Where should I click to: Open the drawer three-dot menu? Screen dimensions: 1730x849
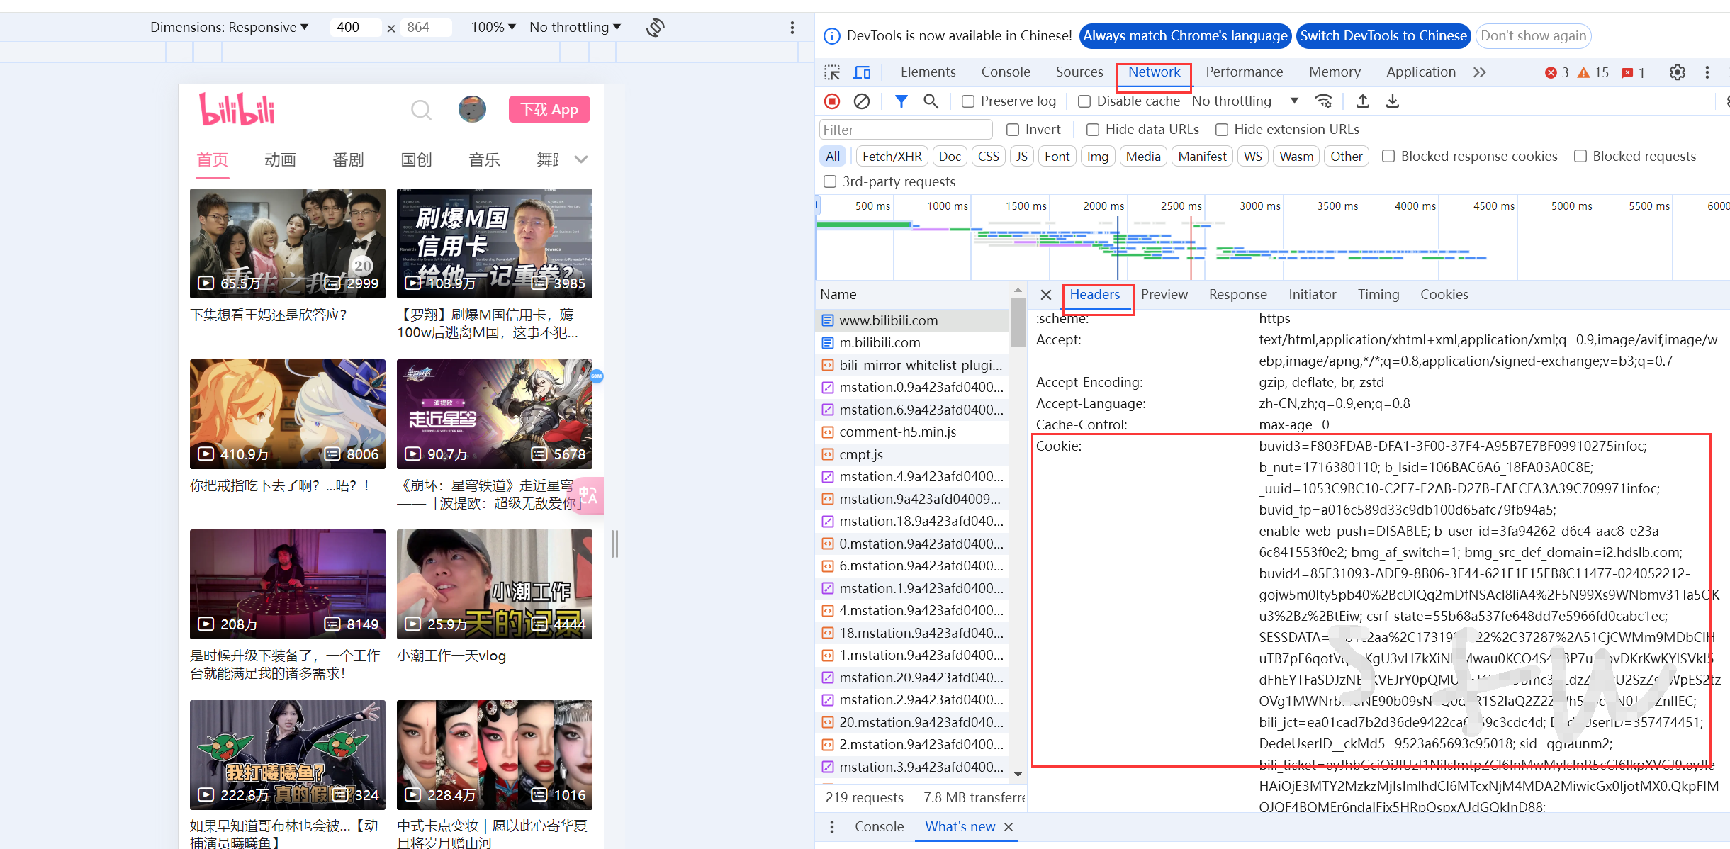[x=832, y=827]
